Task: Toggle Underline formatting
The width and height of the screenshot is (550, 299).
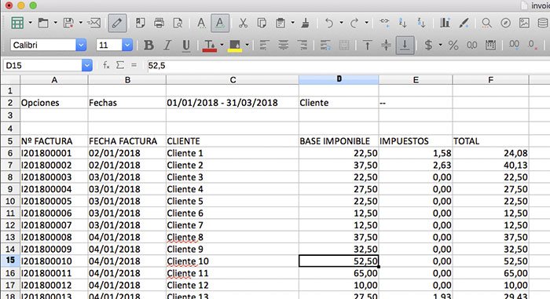Action: tap(186, 46)
